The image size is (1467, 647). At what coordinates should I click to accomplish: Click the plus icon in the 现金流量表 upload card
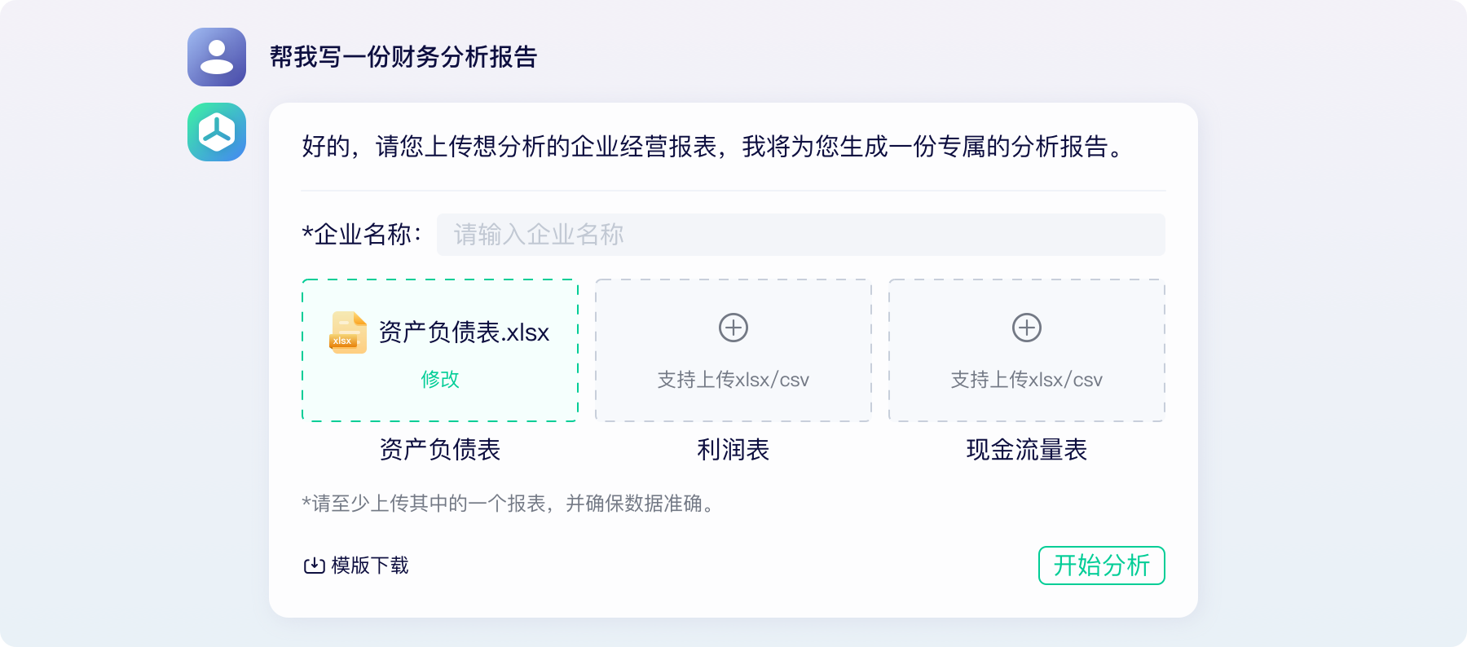pos(1026,329)
